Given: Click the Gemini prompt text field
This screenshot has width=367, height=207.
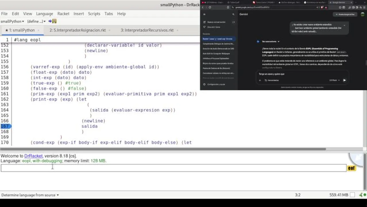Looking at the screenshot, I should [302, 74].
